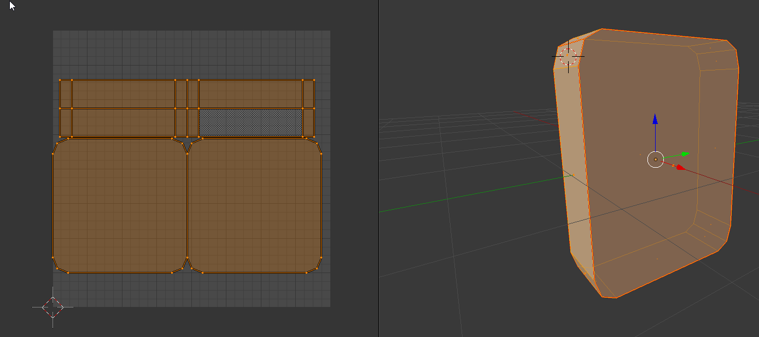759x337 pixels.
Task: Select the large lower-left UV island
Action: pos(120,205)
